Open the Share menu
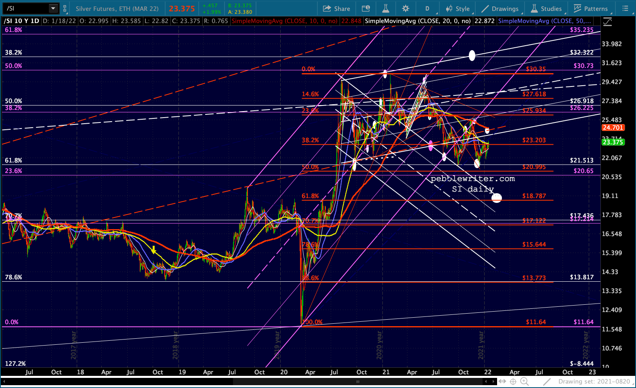The width and height of the screenshot is (636, 388). 337,8
